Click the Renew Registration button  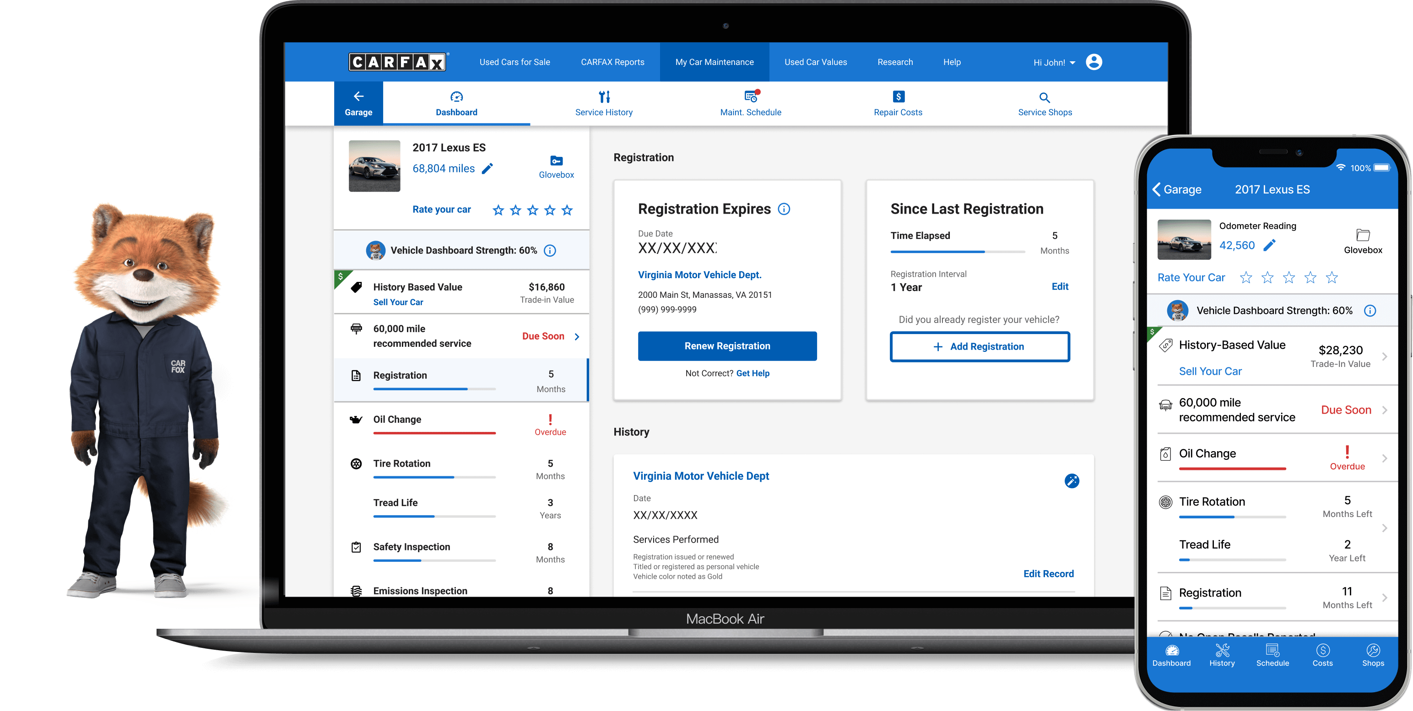tap(727, 346)
